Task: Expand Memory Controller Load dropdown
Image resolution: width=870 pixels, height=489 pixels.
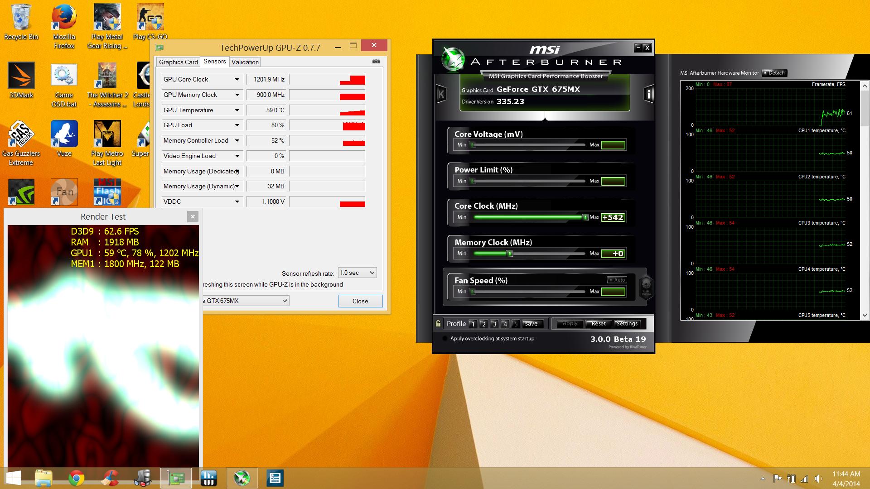Action: point(237,141)
